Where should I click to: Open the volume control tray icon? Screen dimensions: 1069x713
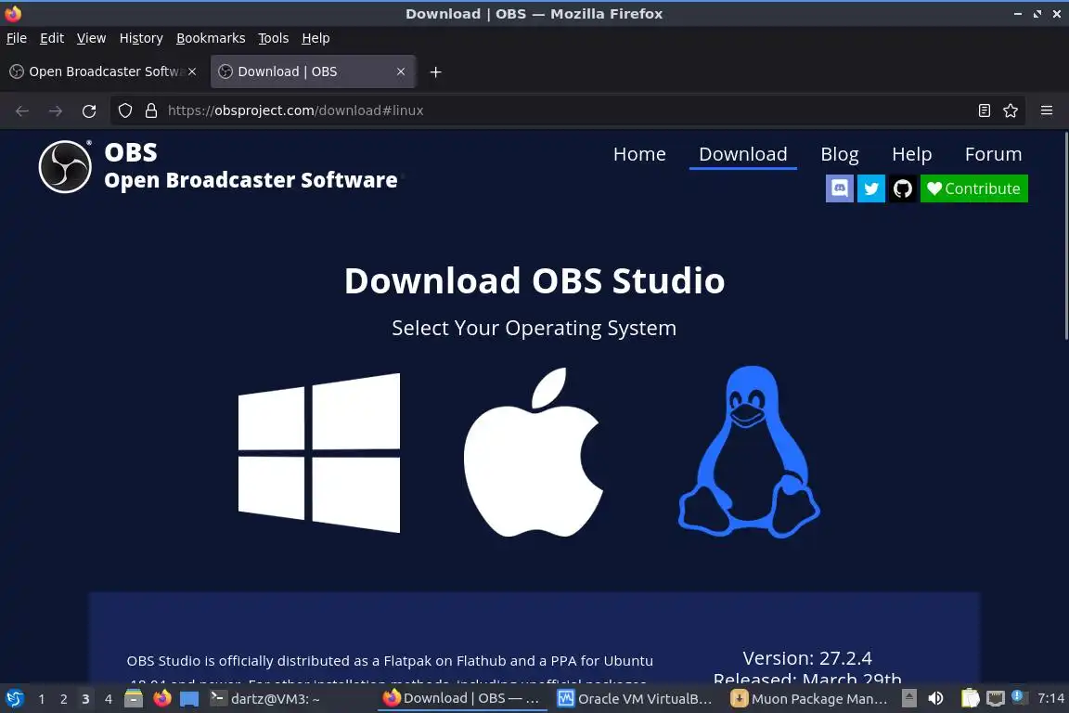point(935,699)
